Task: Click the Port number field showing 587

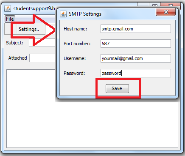Action: (x=136, y=44)
